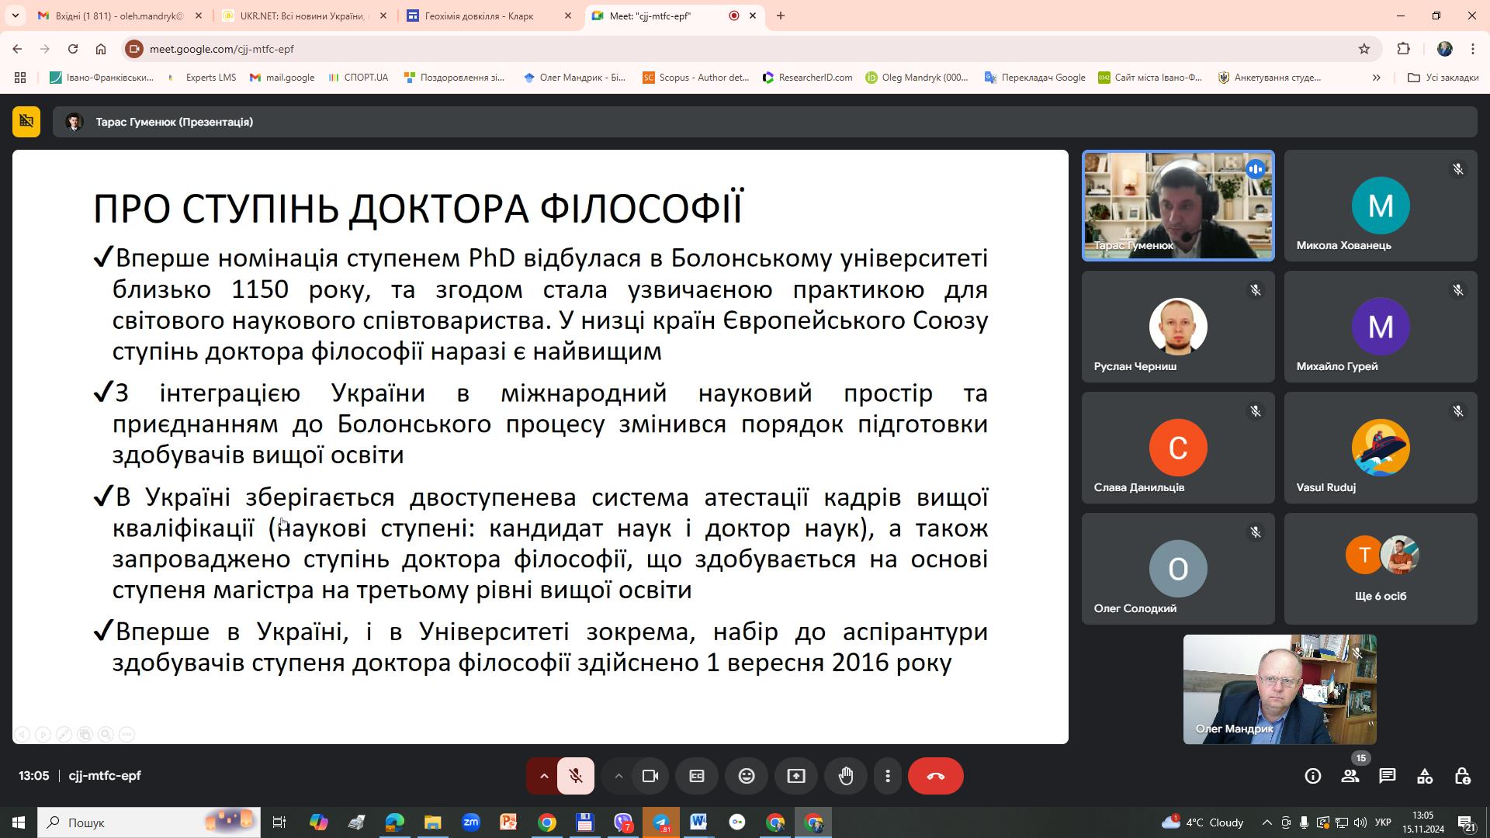Open the meeting activities panel

click(1425, 776)
